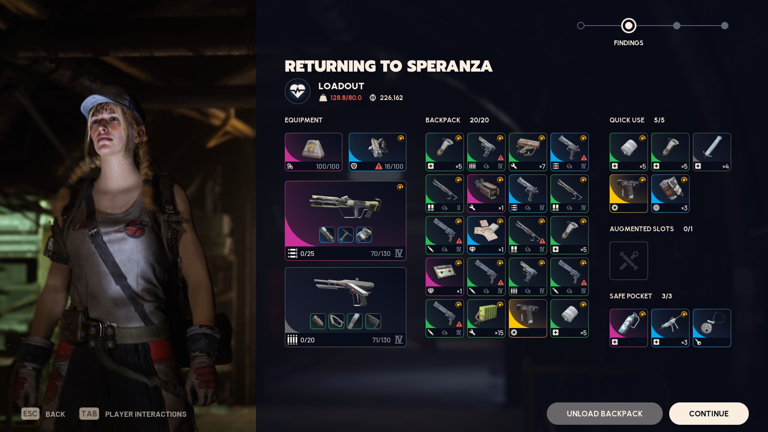Open the empty augmented slot
Screen dimensions: 768x432
point(629,261)
